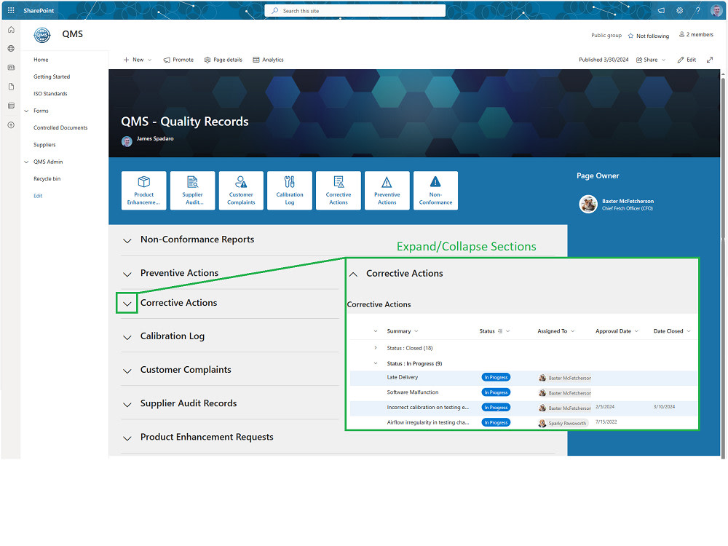The width and height of the screenshot is (728, 546).
Task: Click inside the Search this site field
Action: click(x=355, y=10)
